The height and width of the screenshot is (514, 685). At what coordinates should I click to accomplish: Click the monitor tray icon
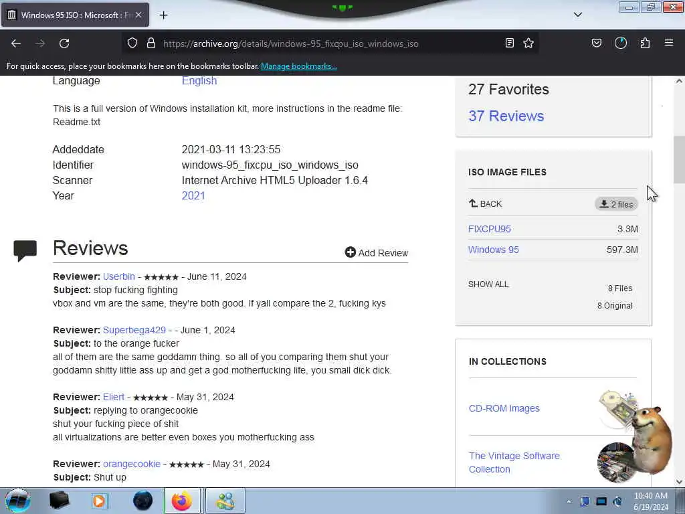point(601,501)
